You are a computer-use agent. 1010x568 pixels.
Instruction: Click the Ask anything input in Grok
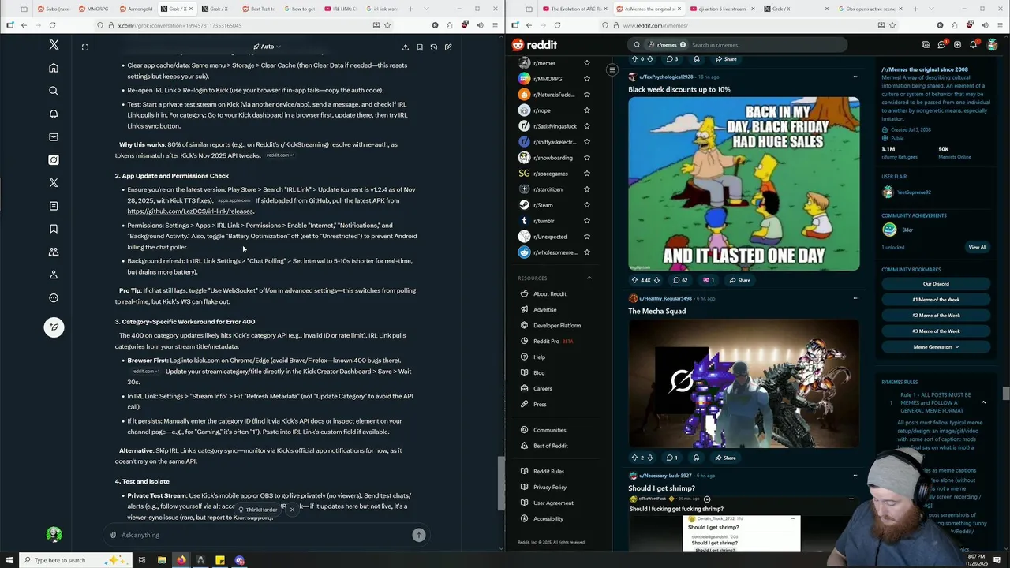pyautogui.click(x=264, y=535)
